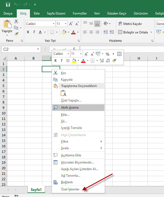Click borders icon in ribbon
This screenshot has width=164, height=197.
pyautogui.click(x=52, y=32)
